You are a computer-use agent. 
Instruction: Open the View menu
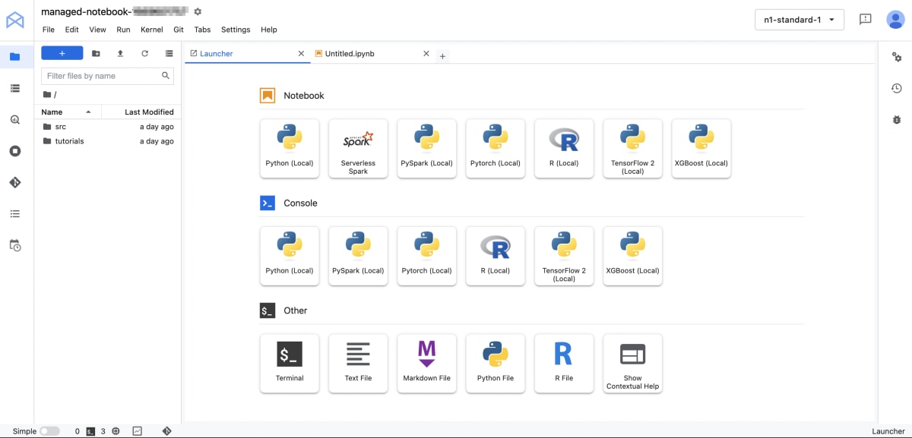click(97, 30)
